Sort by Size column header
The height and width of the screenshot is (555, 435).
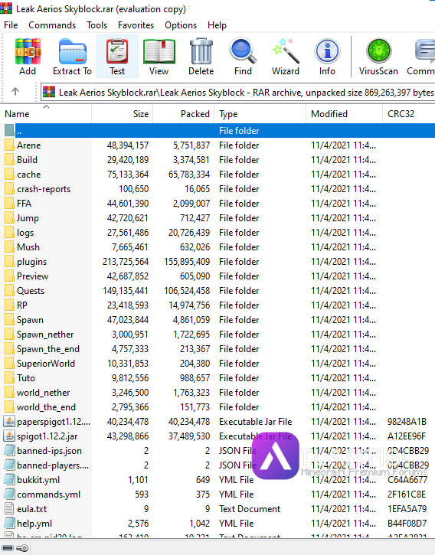coord(123,114)
